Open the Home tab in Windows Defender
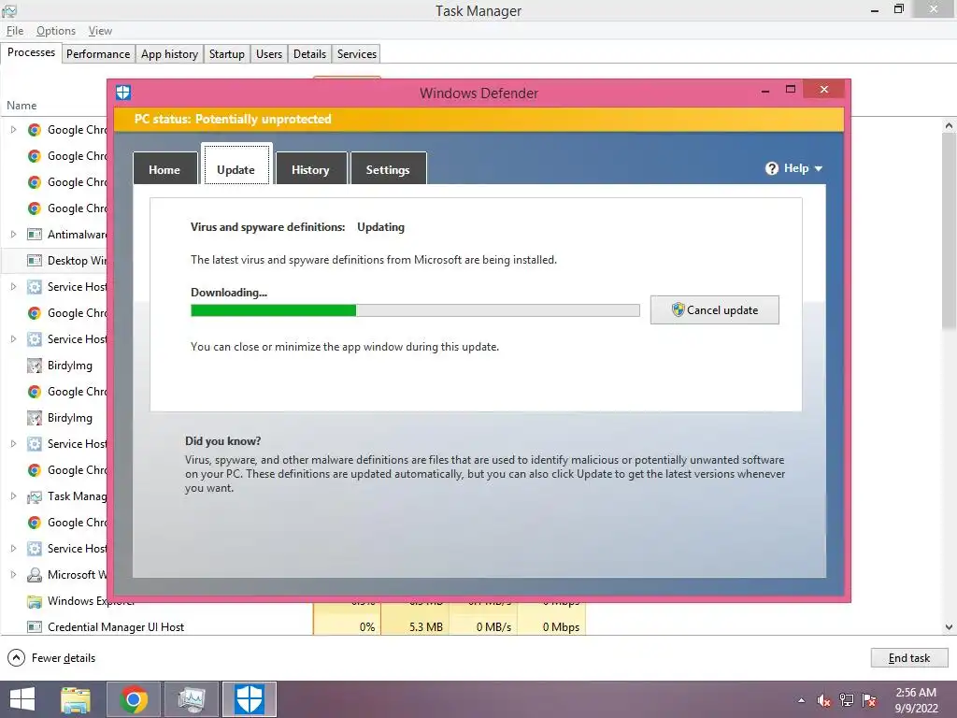The height and width of the screenshot is (718, 957). click(x=164, y=169)
